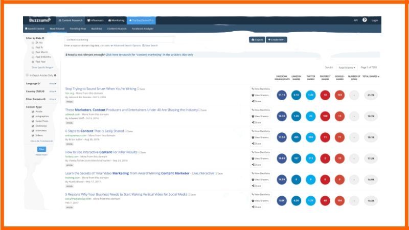This screenshot has height=230, width=409.
Task: Open the help question mark icon
Action: coord(365,20)
